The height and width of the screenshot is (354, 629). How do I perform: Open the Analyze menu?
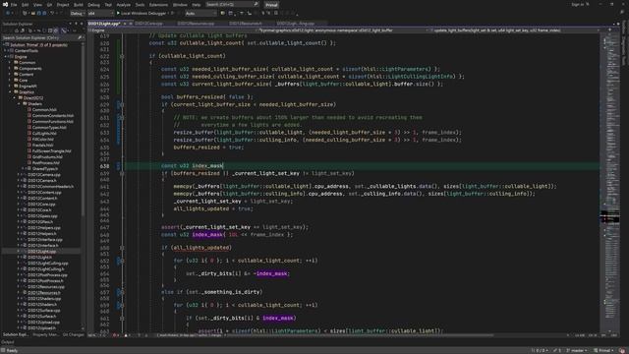124,5
